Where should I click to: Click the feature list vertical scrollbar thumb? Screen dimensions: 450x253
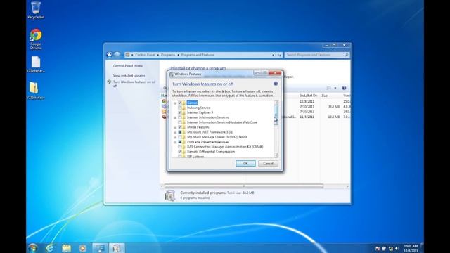[276, 115]
